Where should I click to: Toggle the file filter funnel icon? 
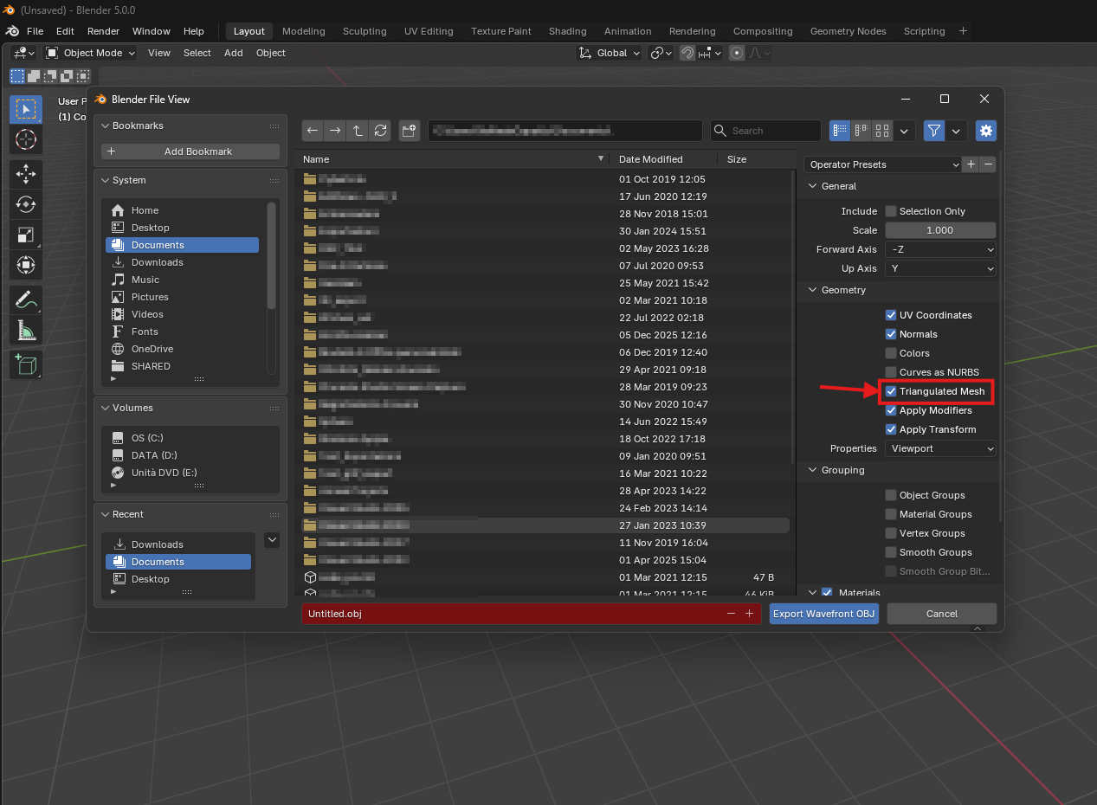click(x=933, y=131)
